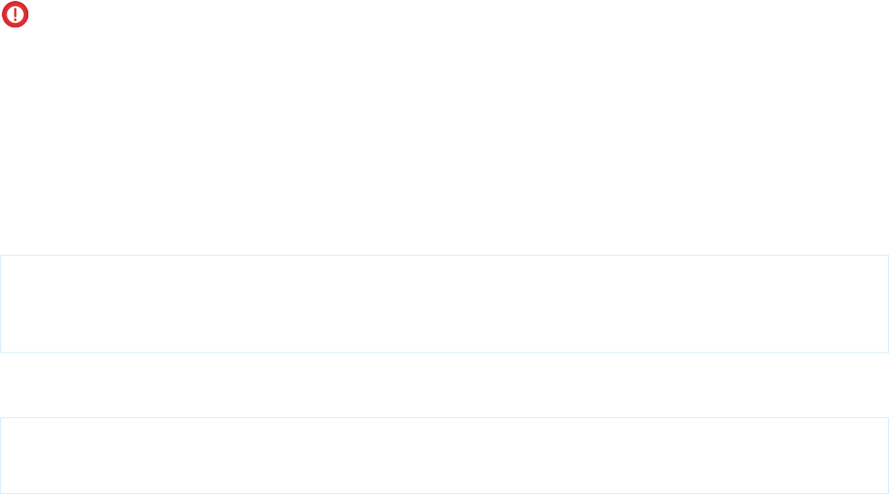Click inside the upper empty bordered box
This screenshot has width=889, height=494.
444,304
